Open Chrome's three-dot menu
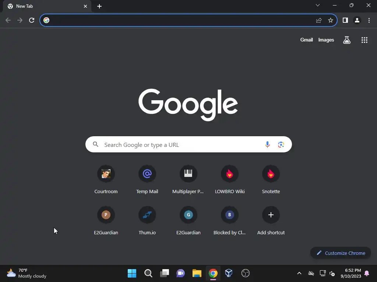This screenshot has height=282, width=377. (369, 20)
